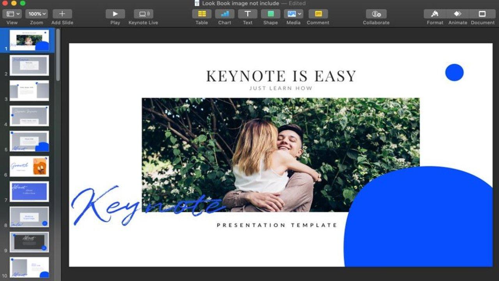Add a new slide
The width and height of the screenshot is (499, 281).
coord(62,13)
